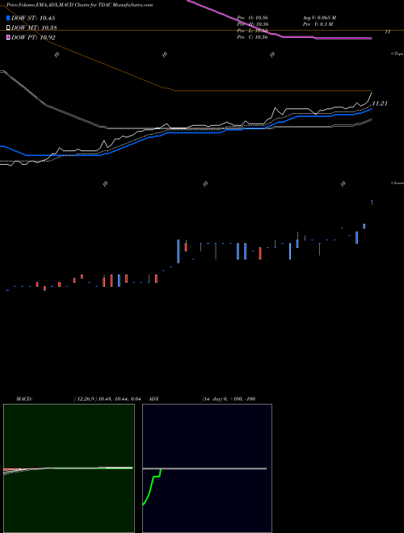Screen dimensions: 404x533
Task: Click the magenta DOW PT legend swatch
Action: [x=8, y=37]
